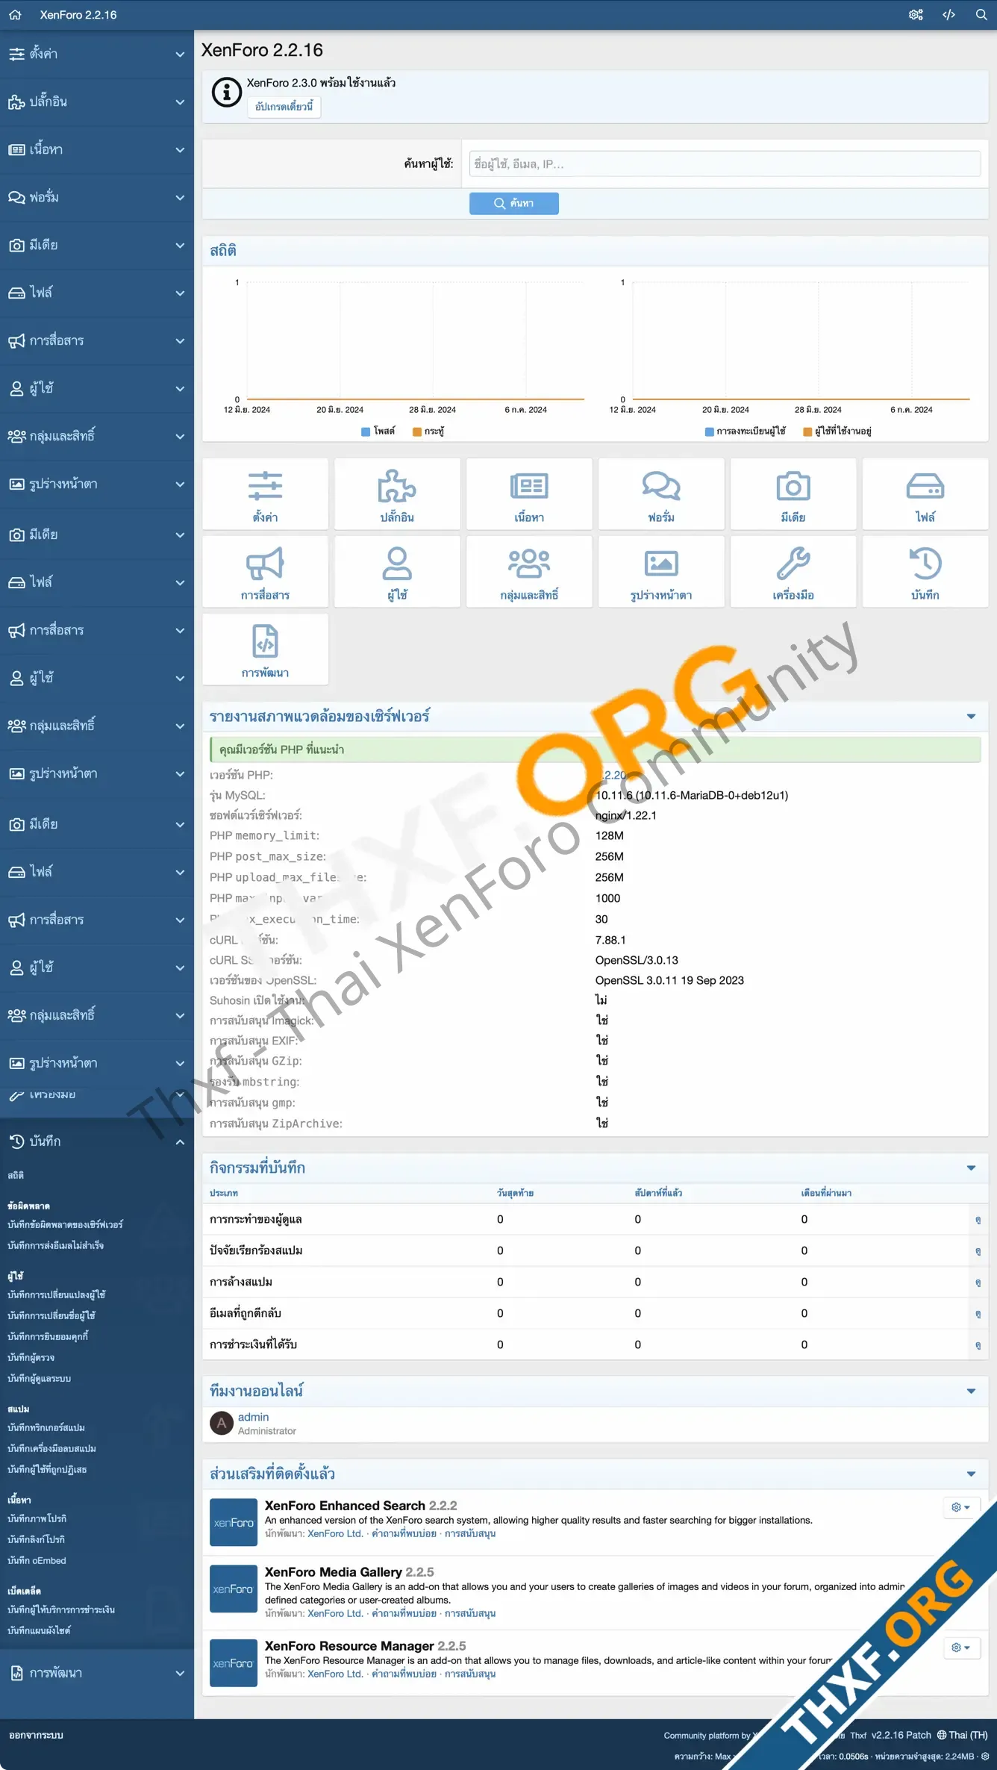This screenshot has height=1770, width=997.
Task: Open the เครื่องมือ wrench dashboard tile
Action: 793,572
